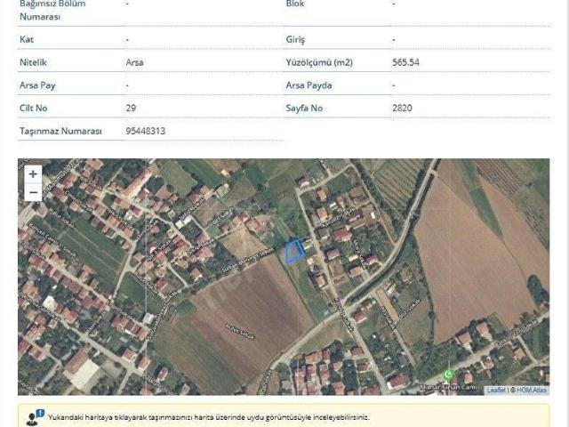
Task: Click the satellite map notice text
Action: [209, 417]
